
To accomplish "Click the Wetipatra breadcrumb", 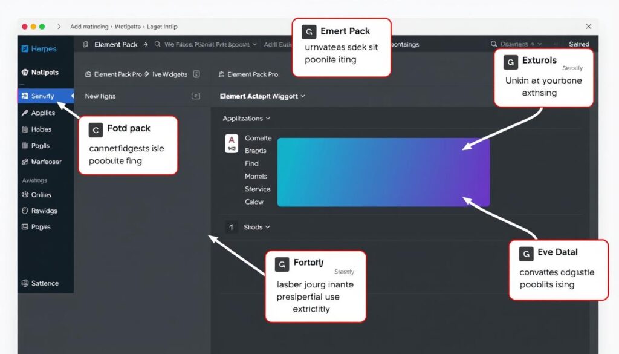I will pos(128,27).
